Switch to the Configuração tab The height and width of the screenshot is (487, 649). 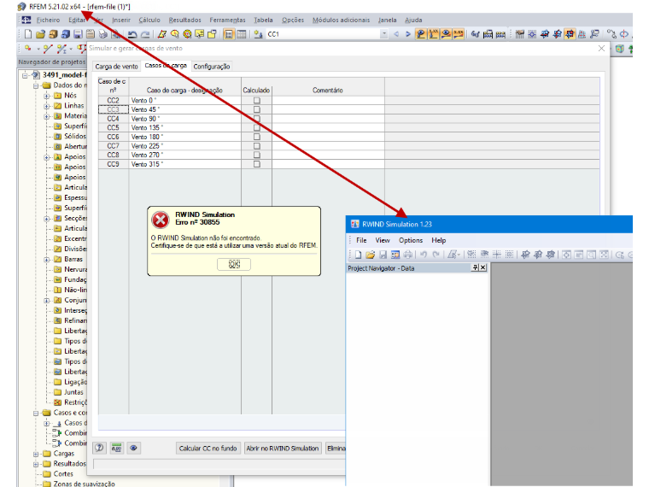(212, 67)
